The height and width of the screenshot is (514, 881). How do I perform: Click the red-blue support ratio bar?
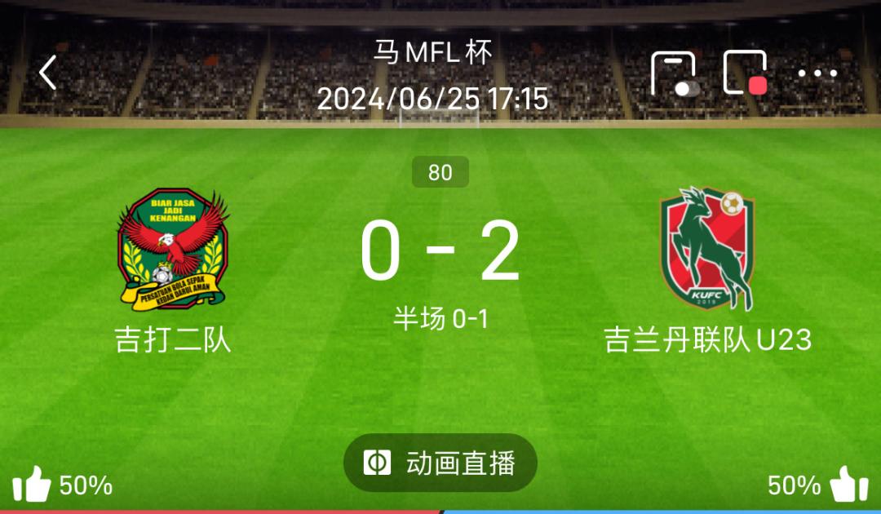tap(440, 512)
